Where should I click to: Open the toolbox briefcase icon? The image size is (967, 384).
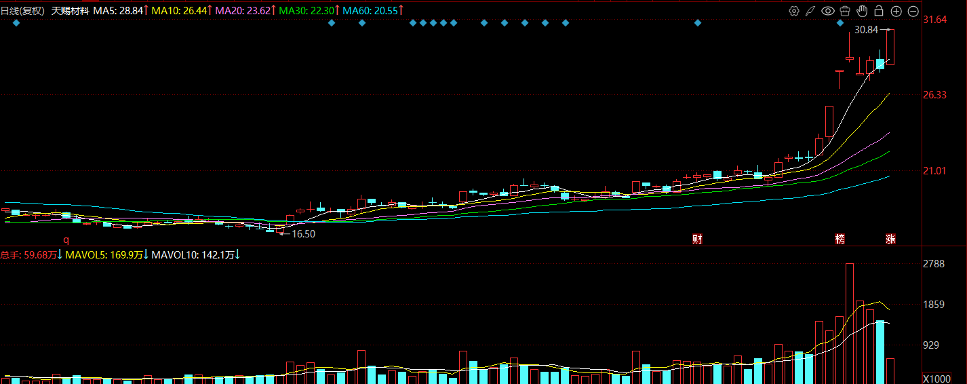845,11
